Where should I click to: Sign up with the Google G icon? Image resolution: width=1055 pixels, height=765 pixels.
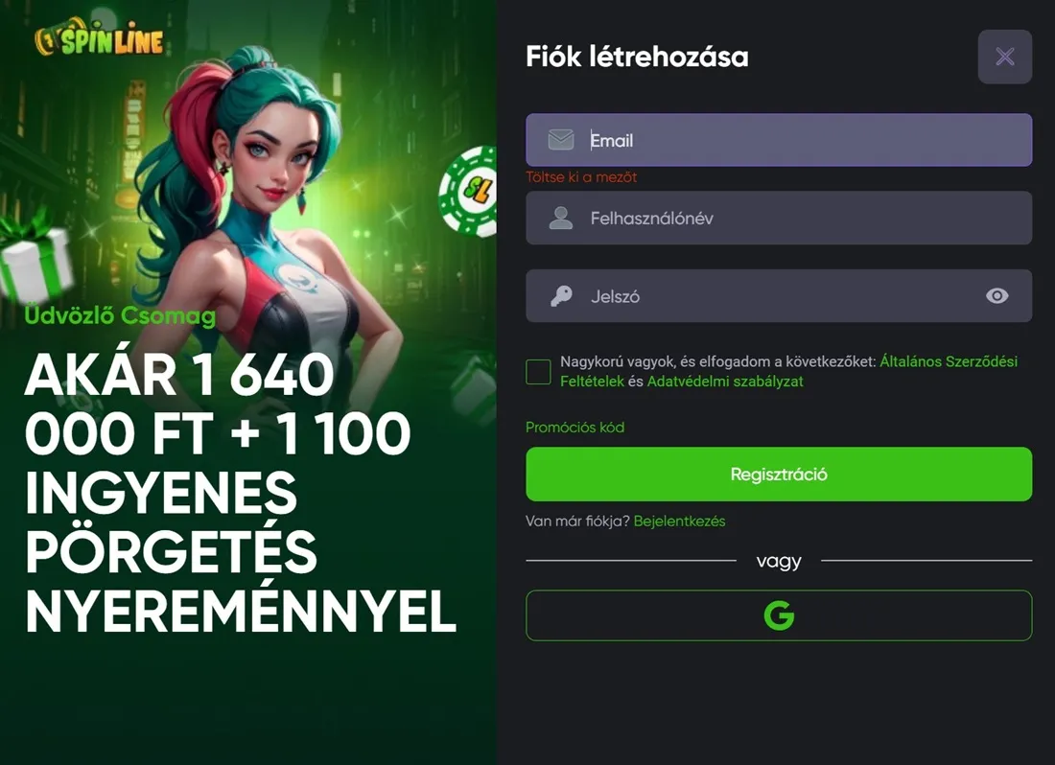[779, 615]
